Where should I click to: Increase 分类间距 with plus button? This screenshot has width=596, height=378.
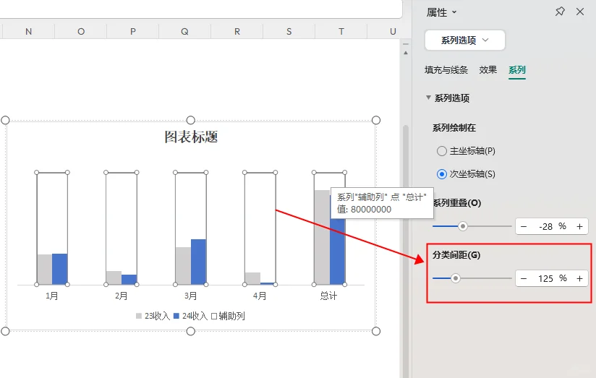coord(579,278)
